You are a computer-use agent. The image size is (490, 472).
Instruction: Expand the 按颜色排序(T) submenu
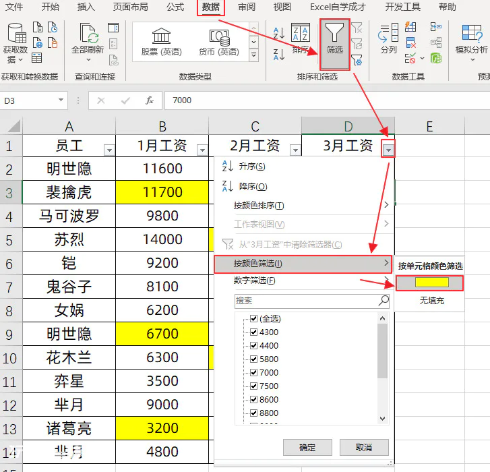coord(304,205)
